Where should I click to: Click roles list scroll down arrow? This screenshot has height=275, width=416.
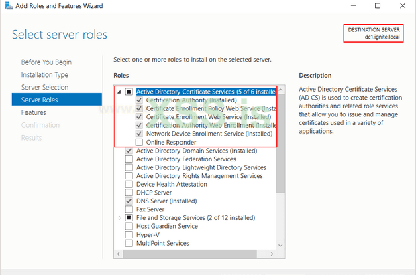point(280,246)
